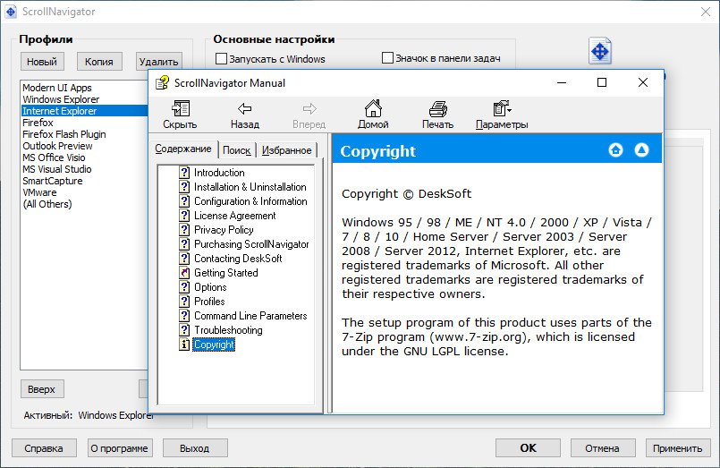Open the Profiles help topic

click(x=209, y=302)
